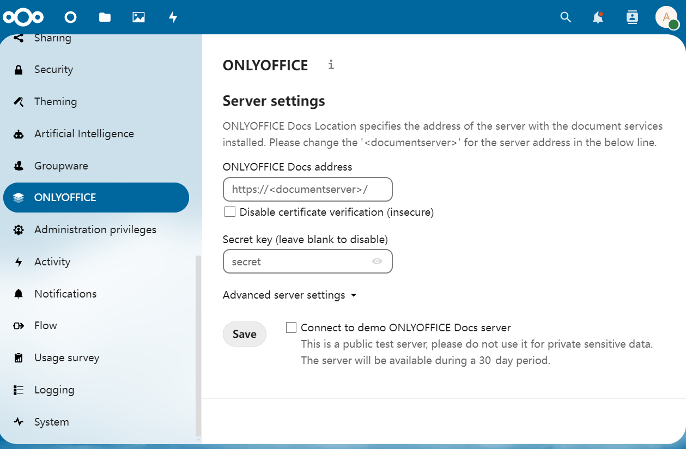Open the Activity lightning icon in header
Screen dimensions: 686x449
pyautogui.click(x=173, y=17)
